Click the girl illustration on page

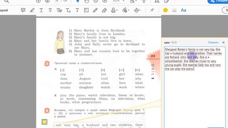pos(60,42)
